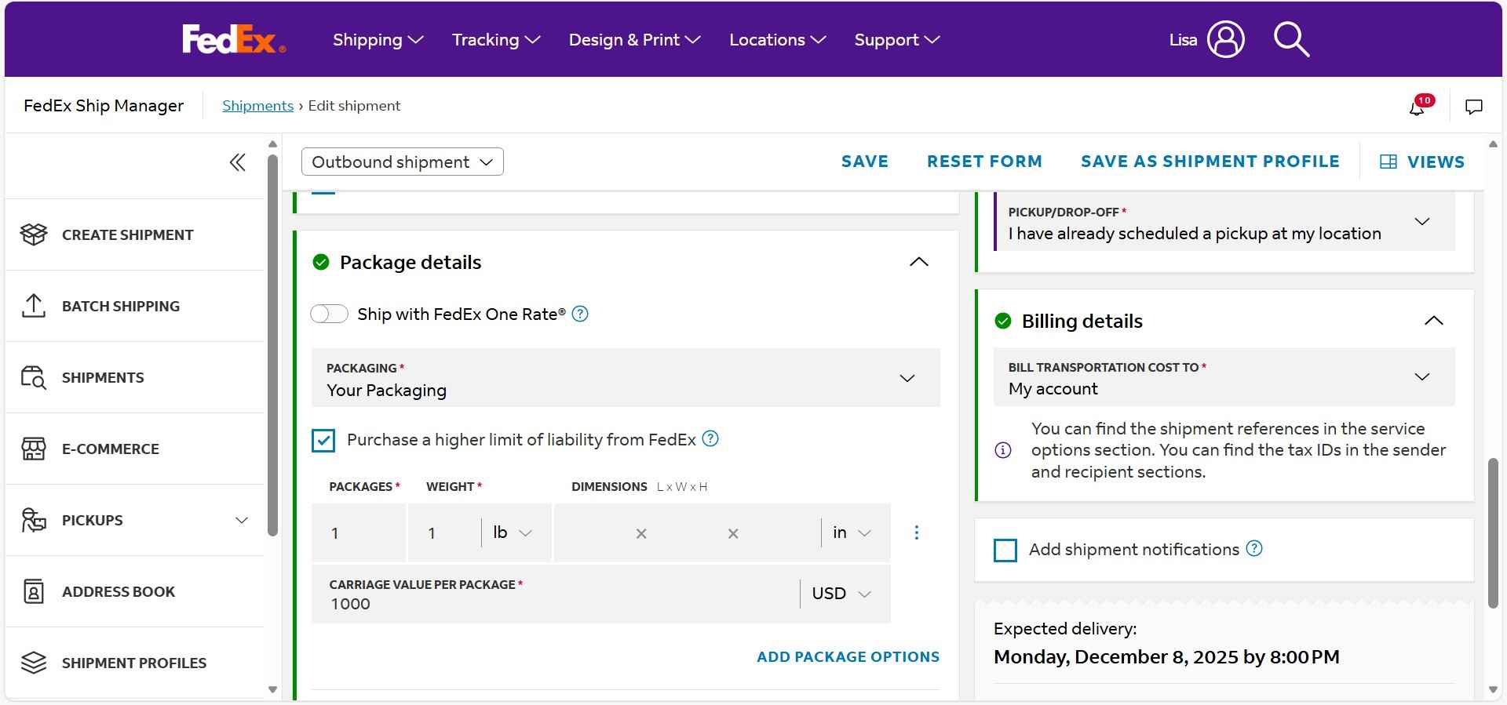Open the Packaging dropdown
The height and width of the screenshot is (705, 1507).
coord(626,379)
